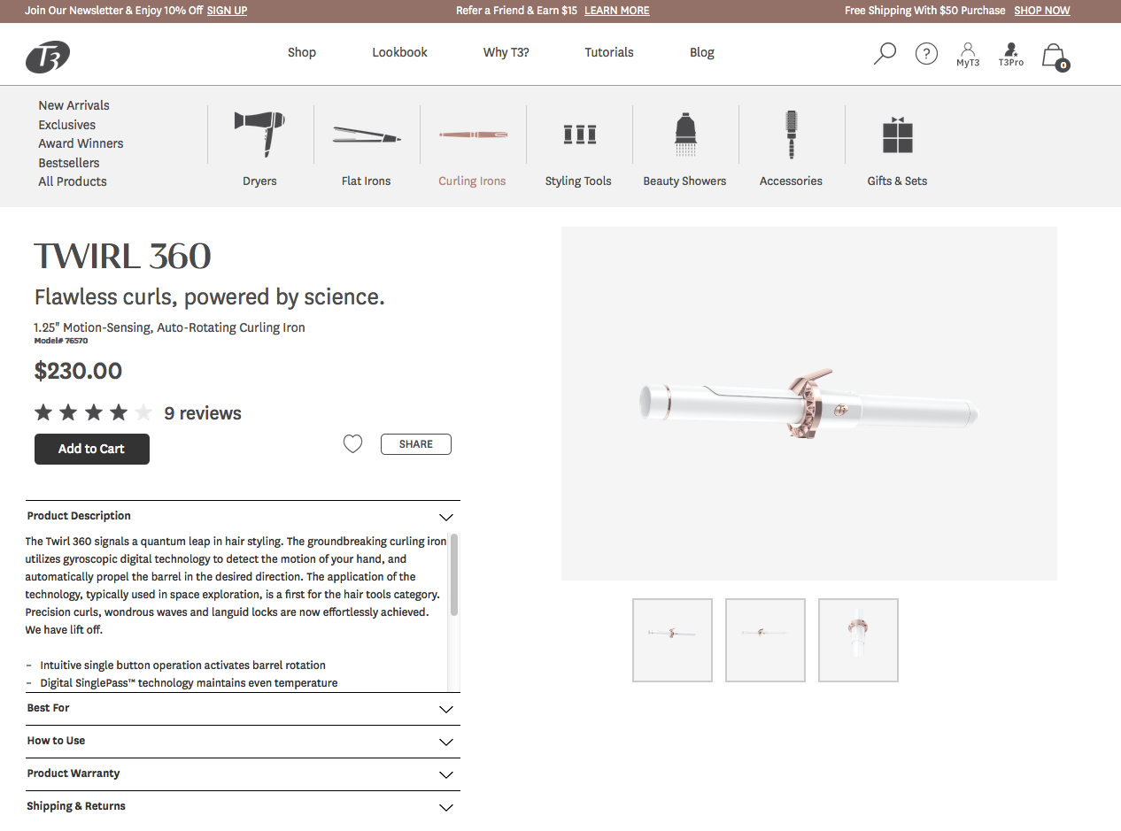Click the Add to Cart button
Screen dimensions: 1121x831
click(x=92, y=449)
